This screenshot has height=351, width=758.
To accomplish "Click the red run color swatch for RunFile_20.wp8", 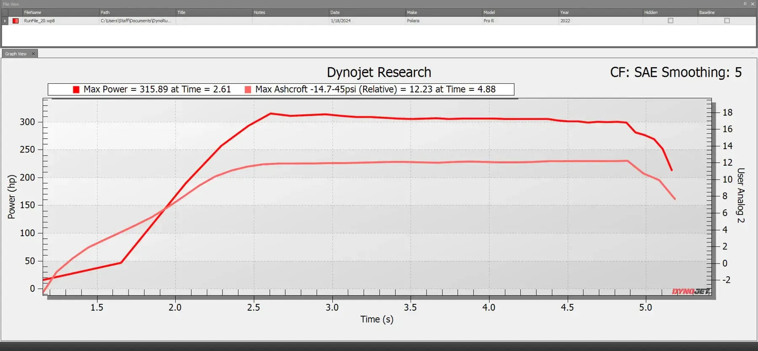I will coord(16,21).
